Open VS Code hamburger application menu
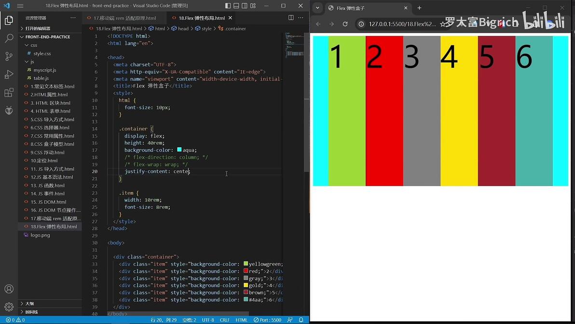Viewport: 575px width, 324px height. click(20, 5)
